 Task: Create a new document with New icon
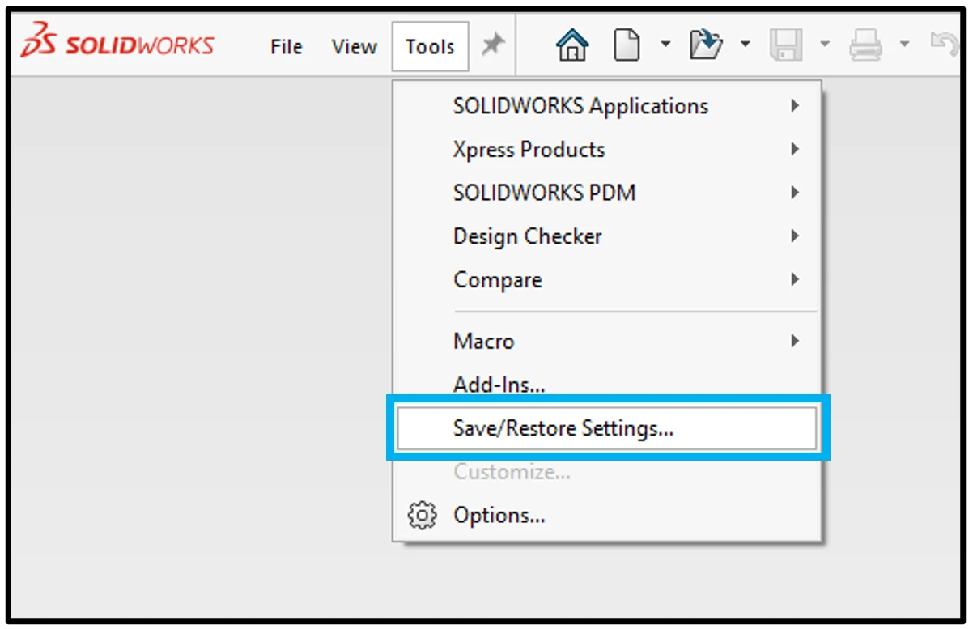pos(627,45)
